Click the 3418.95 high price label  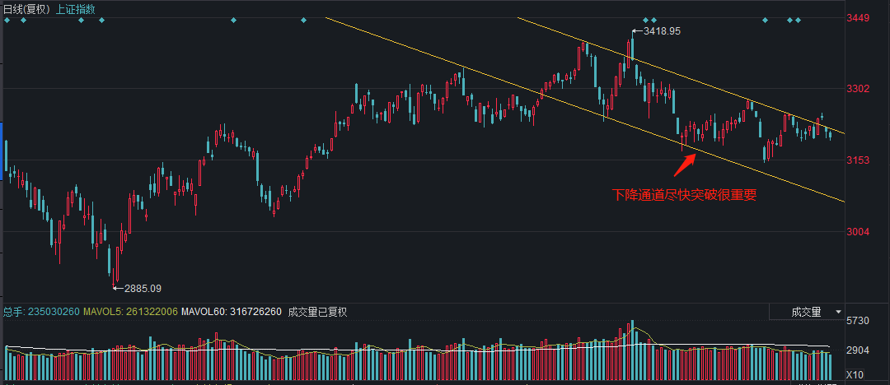click(662, 31)
